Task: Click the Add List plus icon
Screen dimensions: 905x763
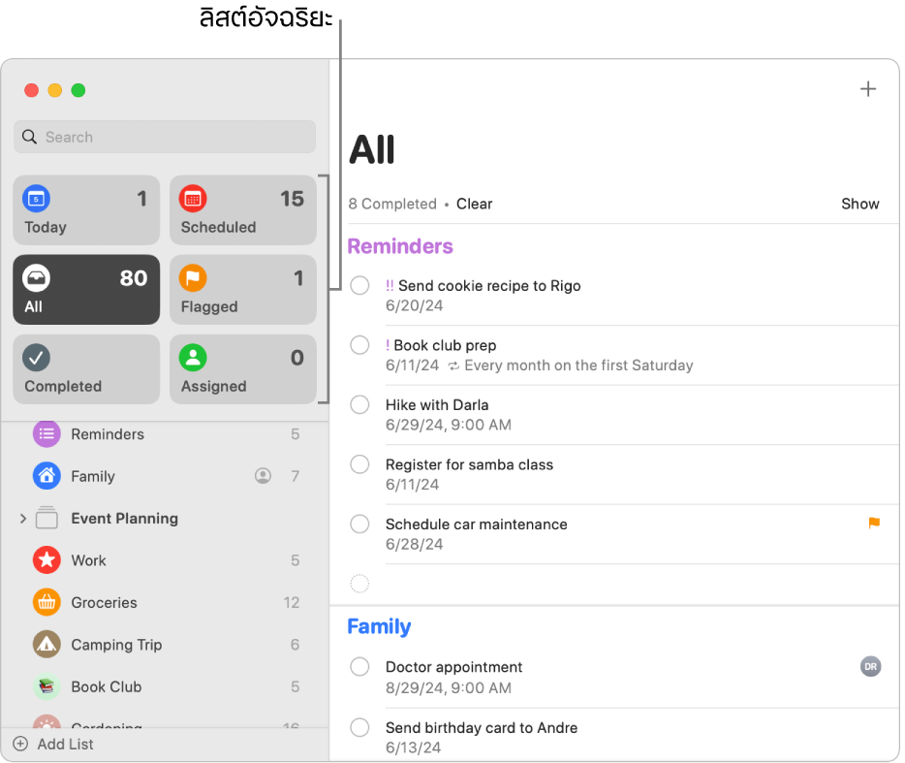Action: (x=20, y=744)
